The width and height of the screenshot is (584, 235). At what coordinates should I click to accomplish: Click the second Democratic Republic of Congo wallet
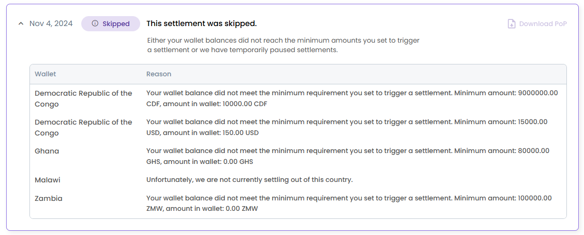(84, 127)
